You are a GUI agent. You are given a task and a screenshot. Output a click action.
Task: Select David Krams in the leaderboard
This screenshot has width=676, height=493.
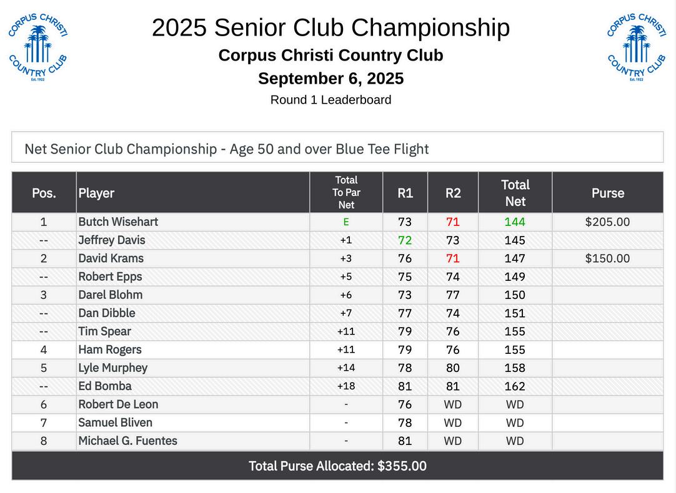(x=111, y=258)
